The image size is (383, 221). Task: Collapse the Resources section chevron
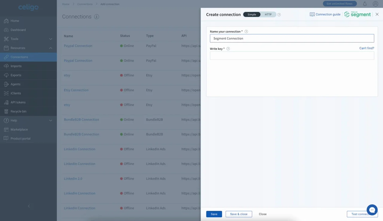pos(51,48)
